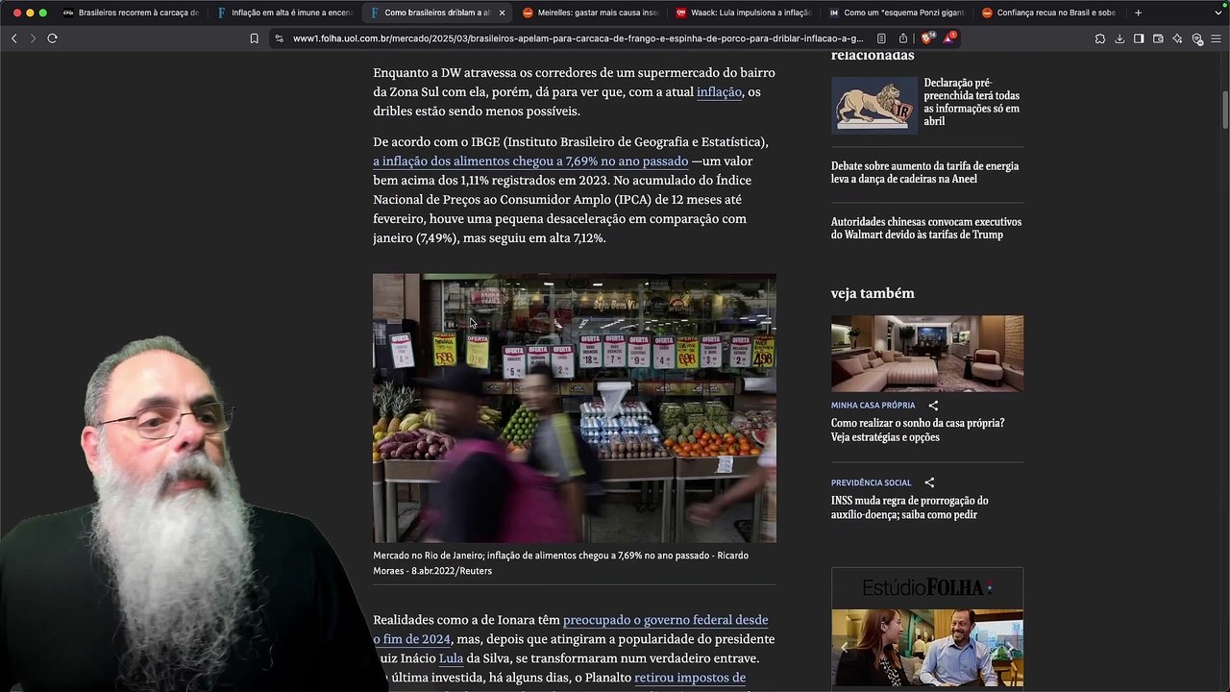Open the 'inflação' link in first paragraph
1230x692 pixels.
tap(719, 92)
